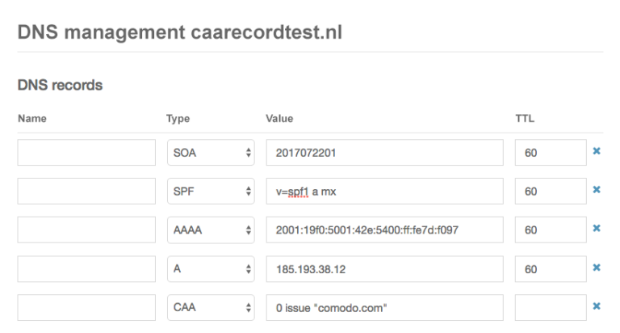The height and width of the screenshot is (333, 620).
Task: Delete the CAA record row
Action: click(597, 306)
